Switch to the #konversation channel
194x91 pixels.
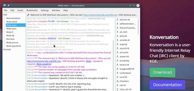point(13,18)
